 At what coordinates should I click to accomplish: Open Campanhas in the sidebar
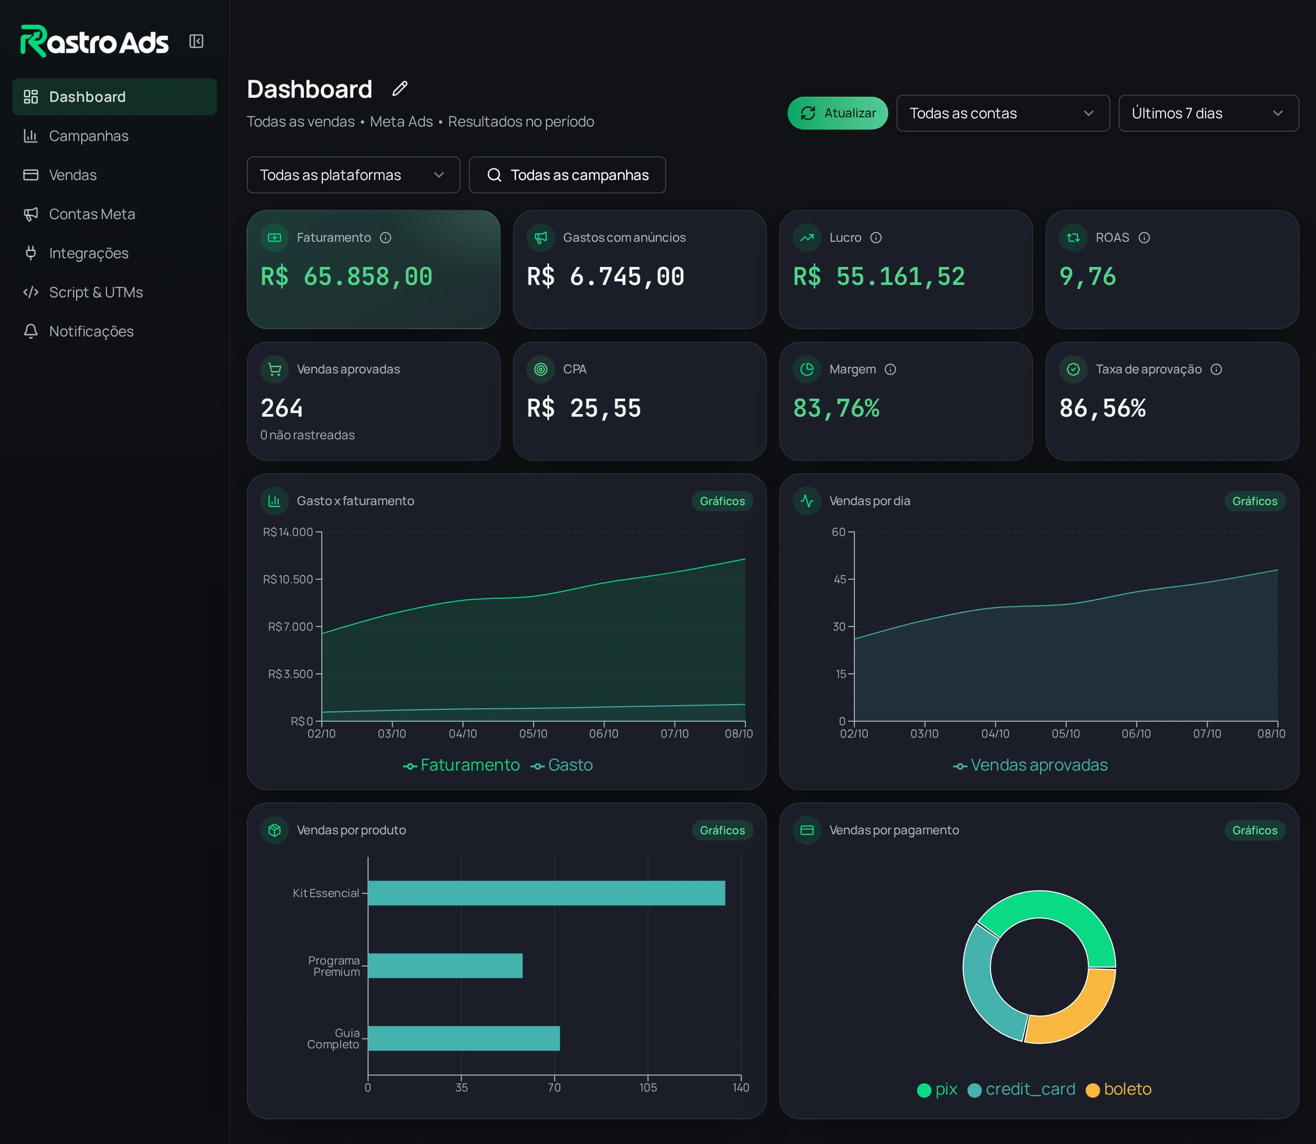pyautogui.click(x=115, y=136)
